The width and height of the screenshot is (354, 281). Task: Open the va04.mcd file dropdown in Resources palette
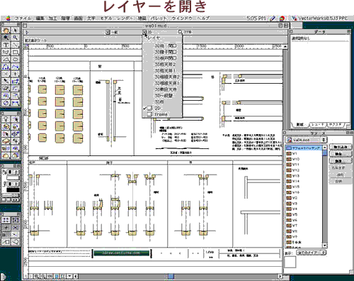[306, 140]
